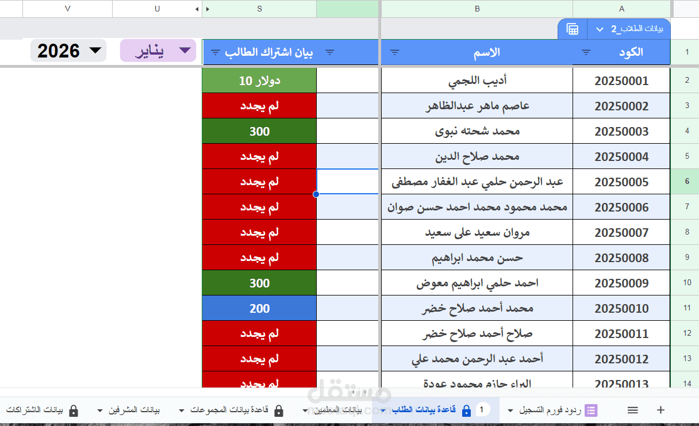Image resolution: width=699 pixels, height=426 pixels.
Task: Select name cell محمد شحته نبوى
Action: point(477,131)
